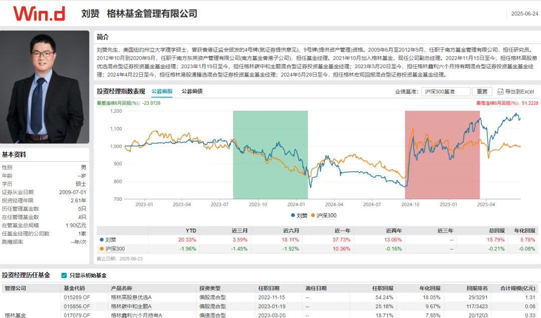Screen dimensions: 541x318
Task: Click 总回报 column header
Action: (x=497, y=231)
